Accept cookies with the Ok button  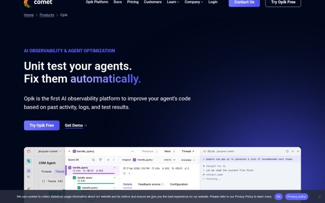[278, 196]
